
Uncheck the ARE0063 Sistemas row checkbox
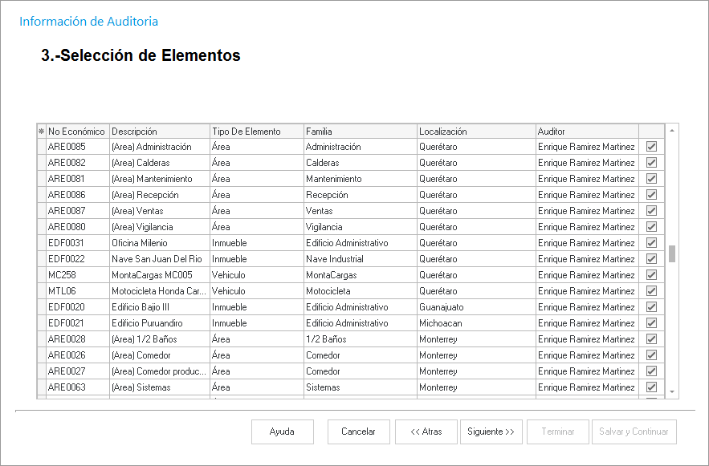coord(651,387)
